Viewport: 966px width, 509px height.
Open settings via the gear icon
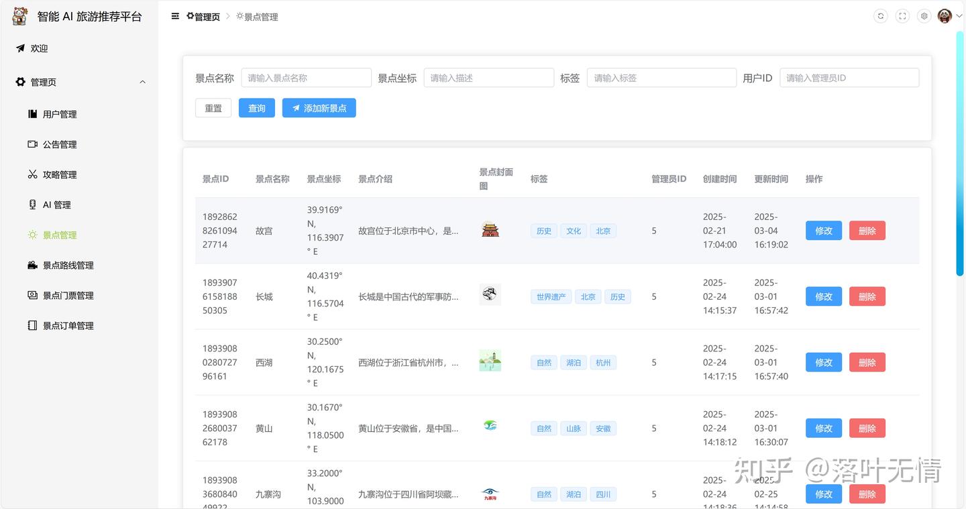[x=924, y=15]
